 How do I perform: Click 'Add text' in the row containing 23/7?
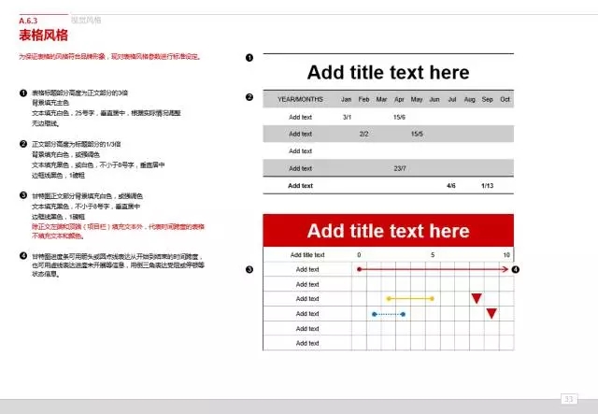(x=300, y=168)
